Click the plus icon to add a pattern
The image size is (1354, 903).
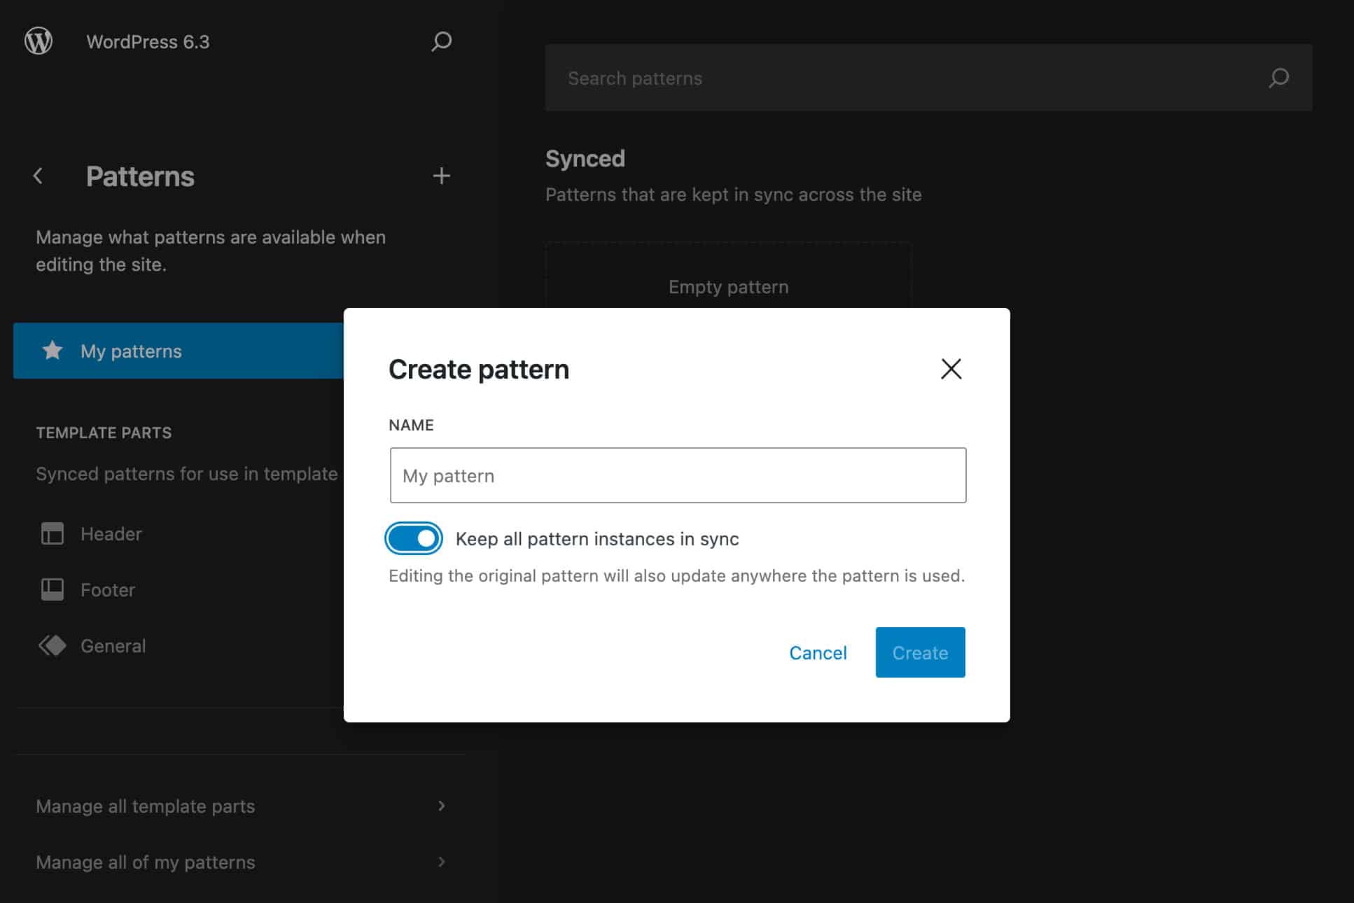[441, 176]
